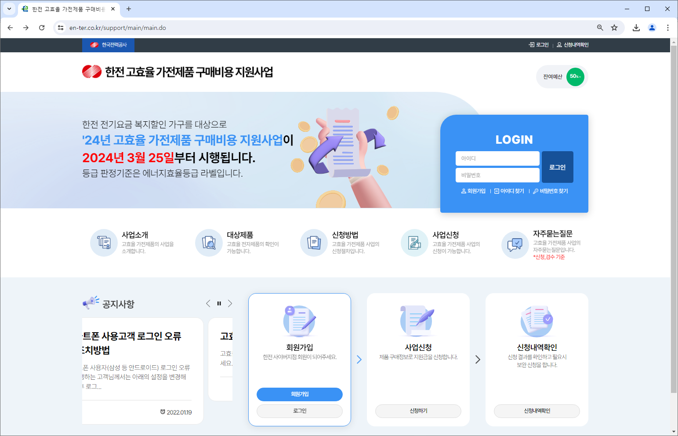Open the 자주묻는질문 chat icon
Image resolution: width=678 pixels, height=436 pixels.
(x=515, y=245)
